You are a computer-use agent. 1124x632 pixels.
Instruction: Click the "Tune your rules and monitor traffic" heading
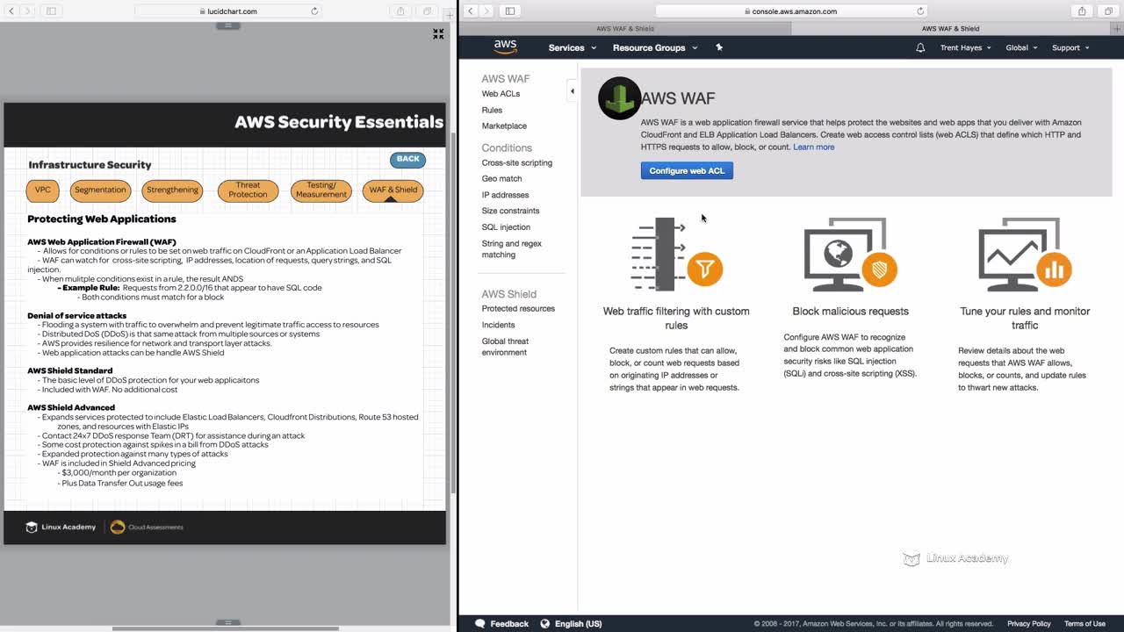[1025, 318]
